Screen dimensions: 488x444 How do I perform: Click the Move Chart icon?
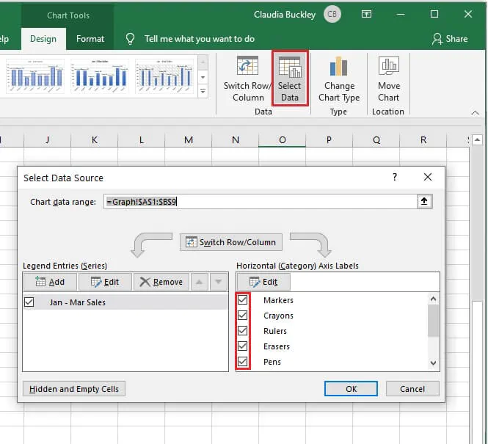(x=388, y=79)
